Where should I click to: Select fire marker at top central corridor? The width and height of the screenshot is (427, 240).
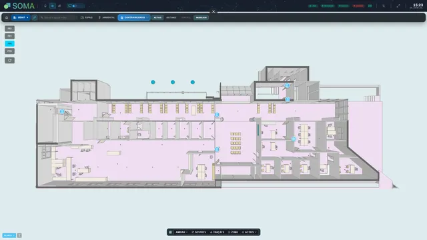tap(217, 115)
